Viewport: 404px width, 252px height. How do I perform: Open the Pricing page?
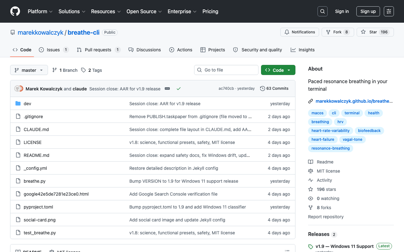point(210,11)
